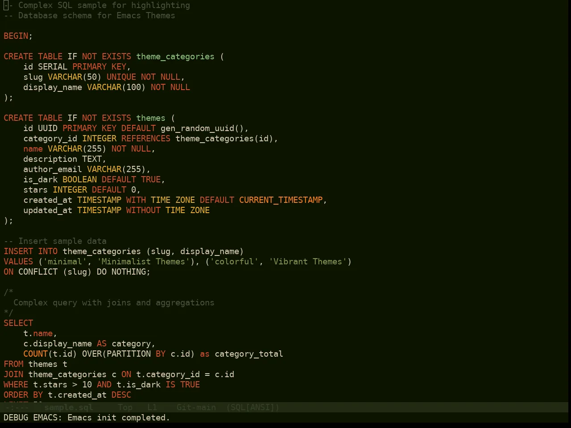Screen dimensions: 571x428
Task: Click the (SQL[ANSI]) major mode indicator
Action: pyautogui.click(x=252, y=407)
